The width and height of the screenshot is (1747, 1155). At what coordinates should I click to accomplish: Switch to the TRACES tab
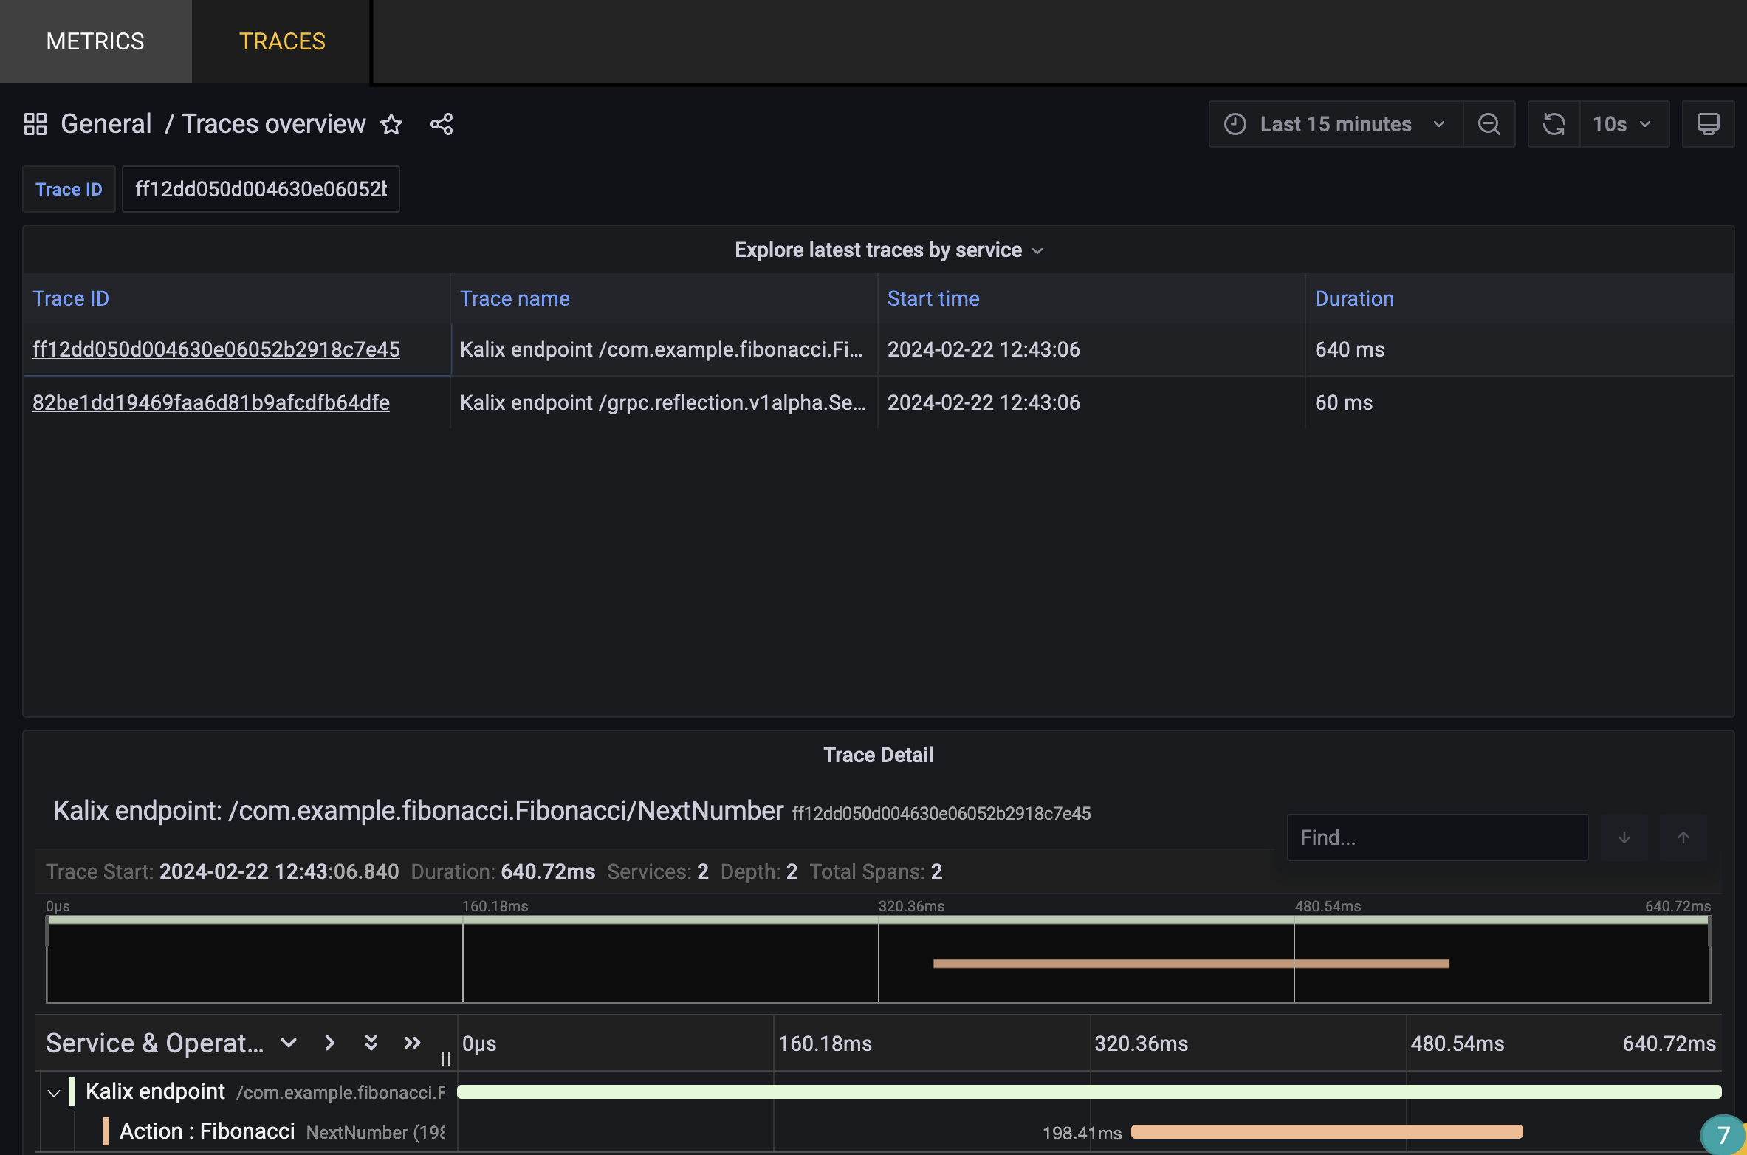point(281,41)
